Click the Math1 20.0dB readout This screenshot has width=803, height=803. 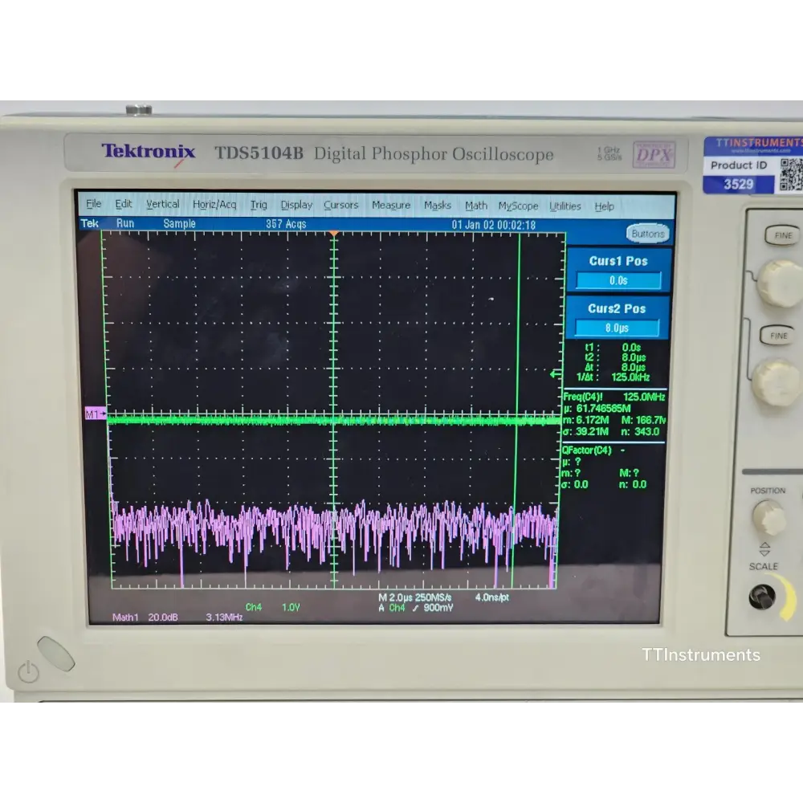tap(145, 617)
